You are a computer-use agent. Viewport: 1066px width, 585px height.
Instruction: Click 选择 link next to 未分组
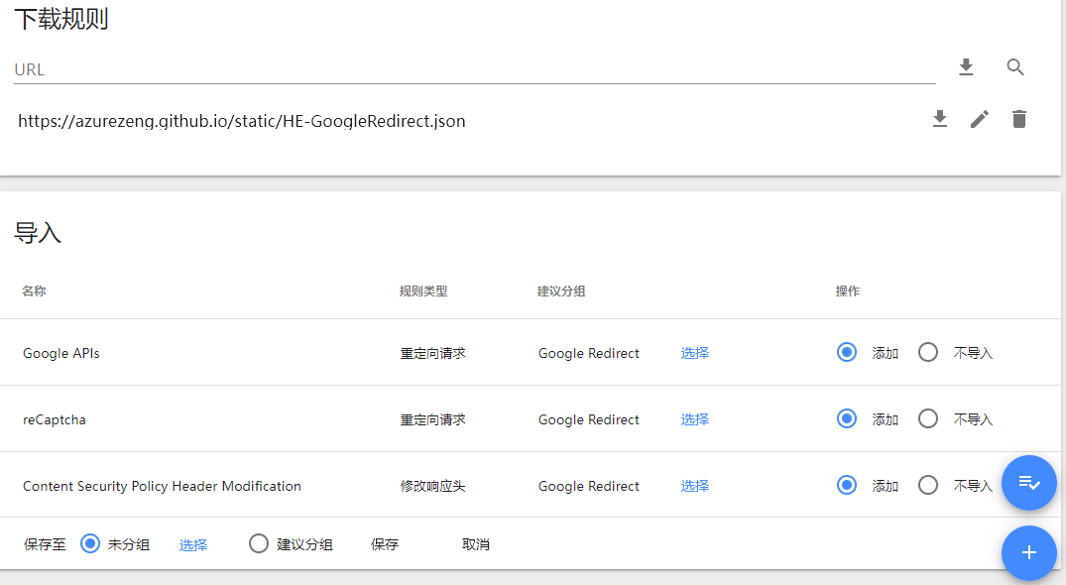tap(193, 545)
